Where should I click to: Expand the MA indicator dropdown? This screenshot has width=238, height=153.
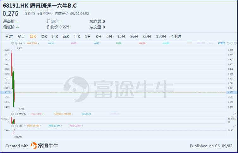coord(24,43)
